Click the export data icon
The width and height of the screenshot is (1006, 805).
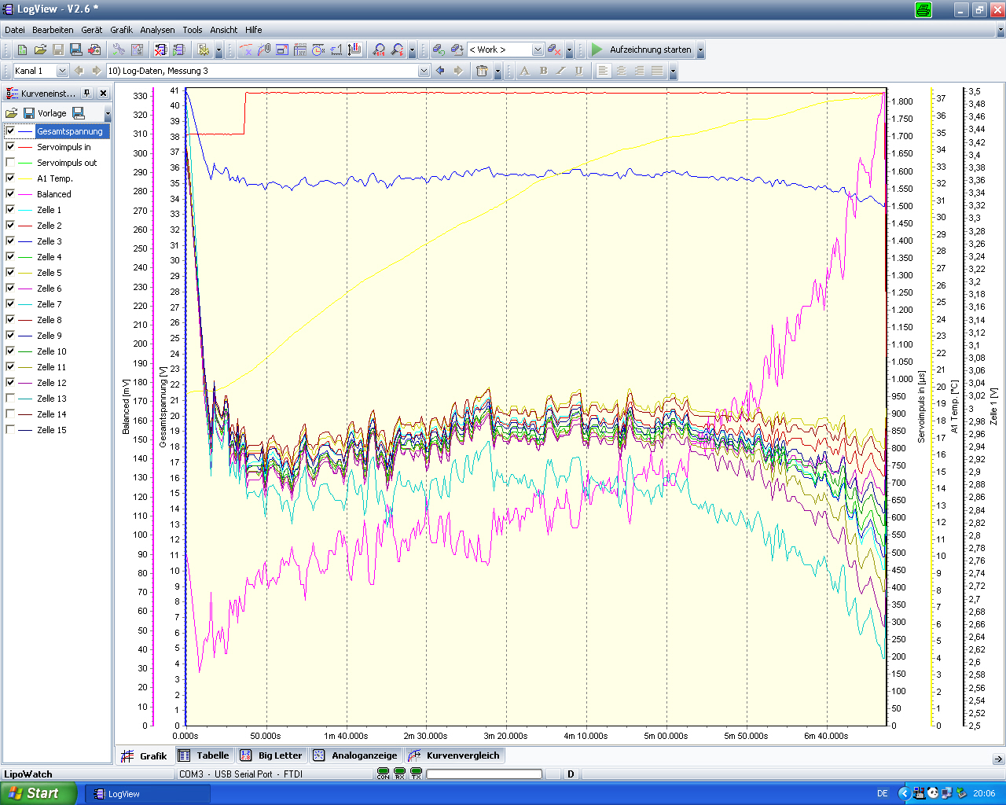click(x=94, y=50)
